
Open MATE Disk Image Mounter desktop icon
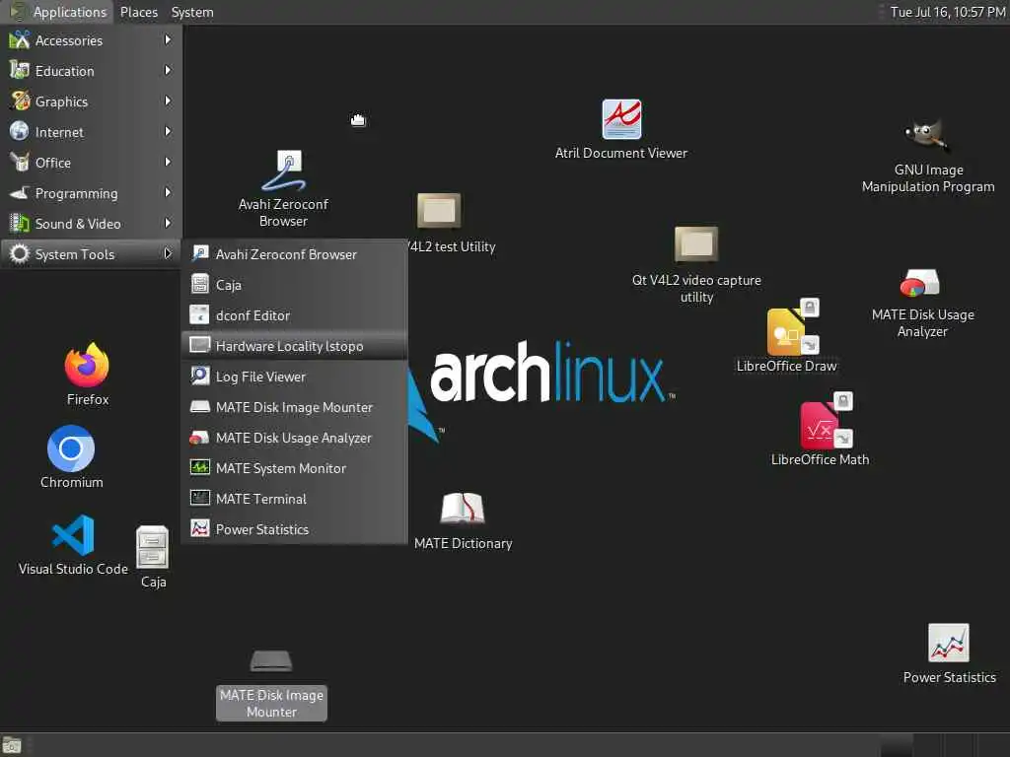pos(271,661)
